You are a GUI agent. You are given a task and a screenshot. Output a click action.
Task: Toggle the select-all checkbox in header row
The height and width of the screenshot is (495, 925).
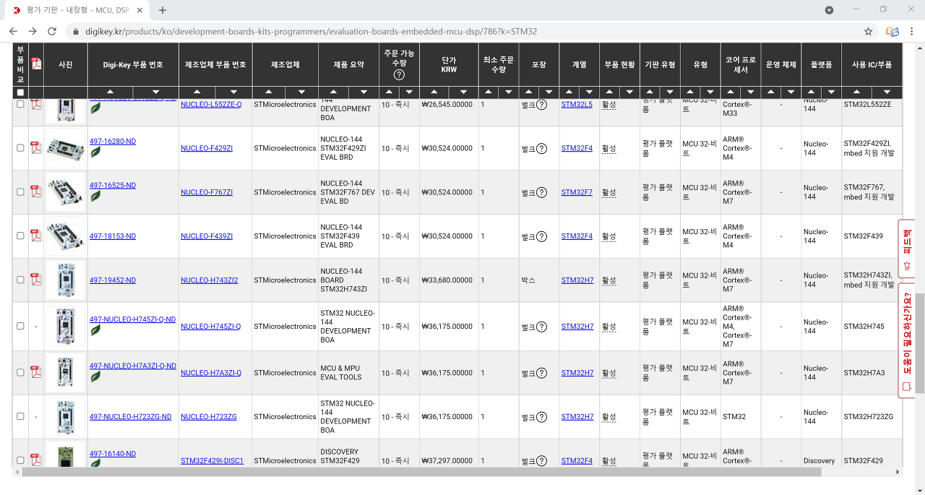click(x=20, y=92)
